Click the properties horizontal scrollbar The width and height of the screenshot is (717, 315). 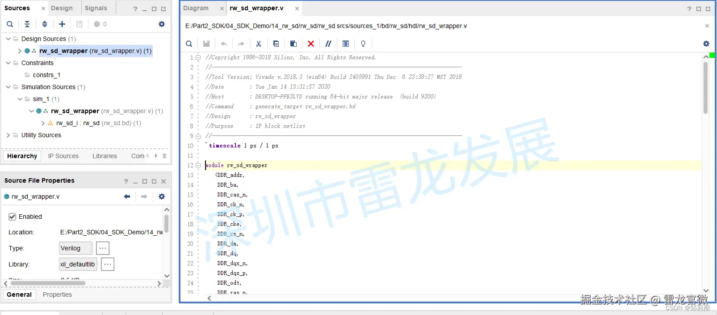point(48,283)
